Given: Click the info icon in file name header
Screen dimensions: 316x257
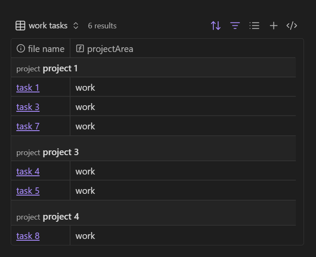Looking at the screenshot, I should pyautogui.click(x=21, y=49).
